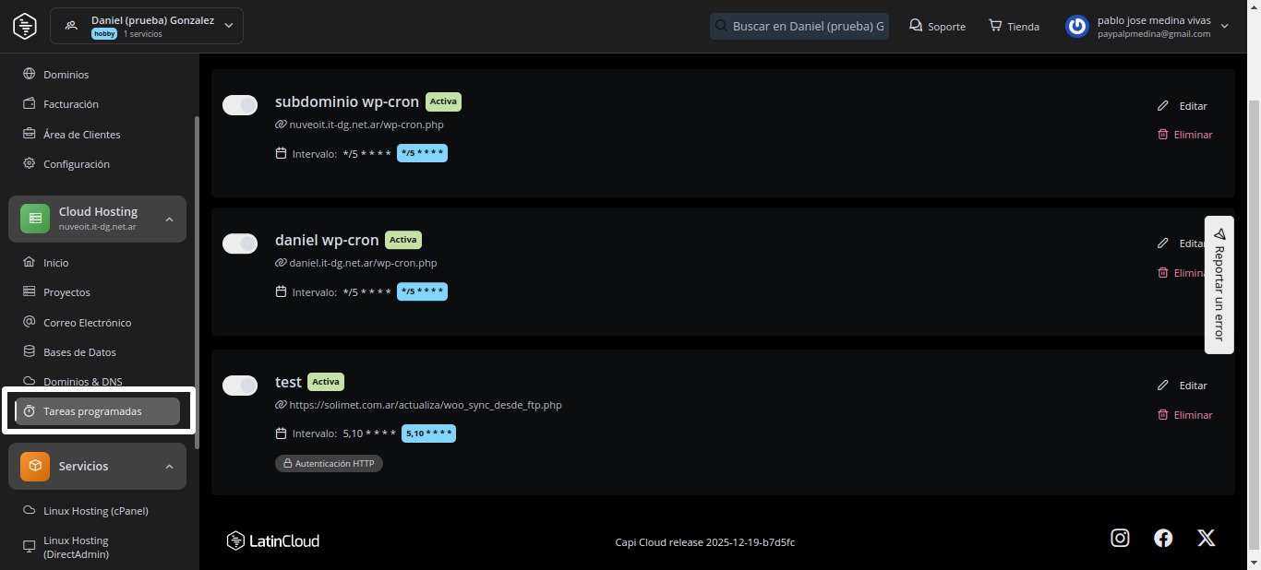Collapse the Servicios sidebar section

click(x=169, y=467)
